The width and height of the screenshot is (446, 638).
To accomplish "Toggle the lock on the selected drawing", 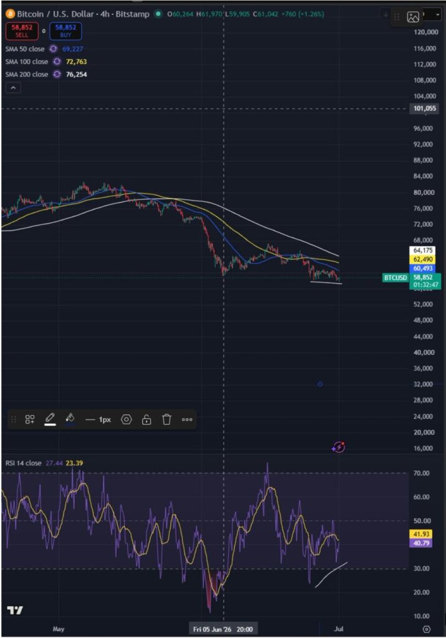I will coord(146,419).
